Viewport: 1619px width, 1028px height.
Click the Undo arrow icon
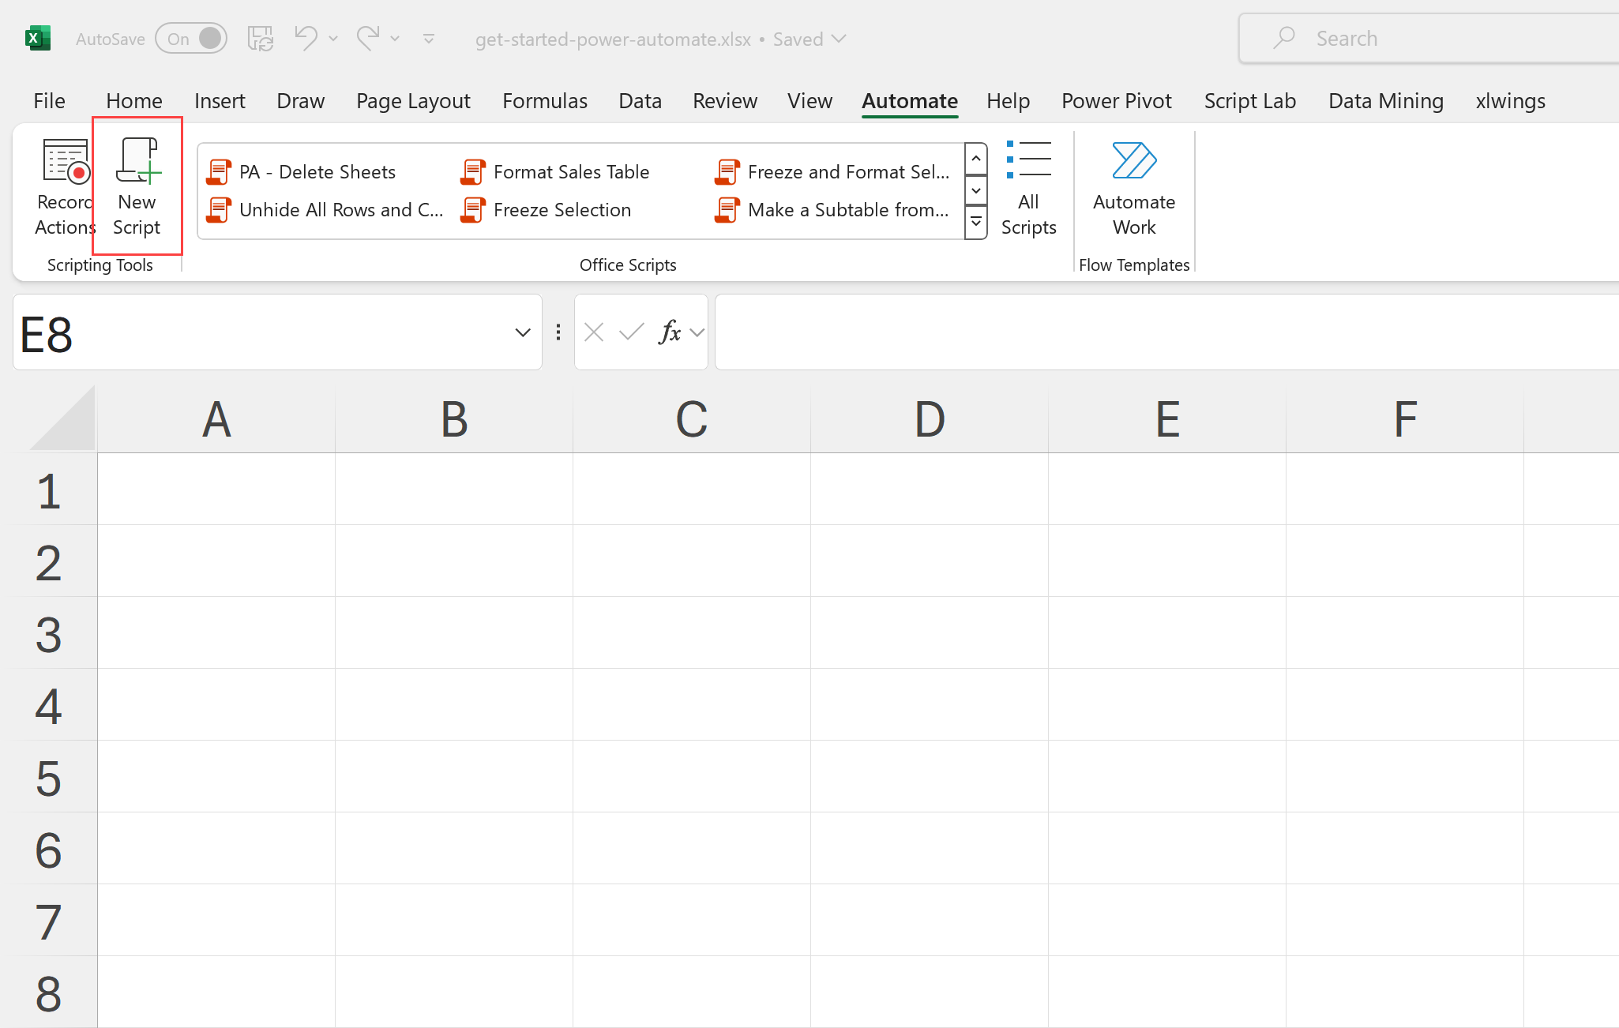coord(305,38)
